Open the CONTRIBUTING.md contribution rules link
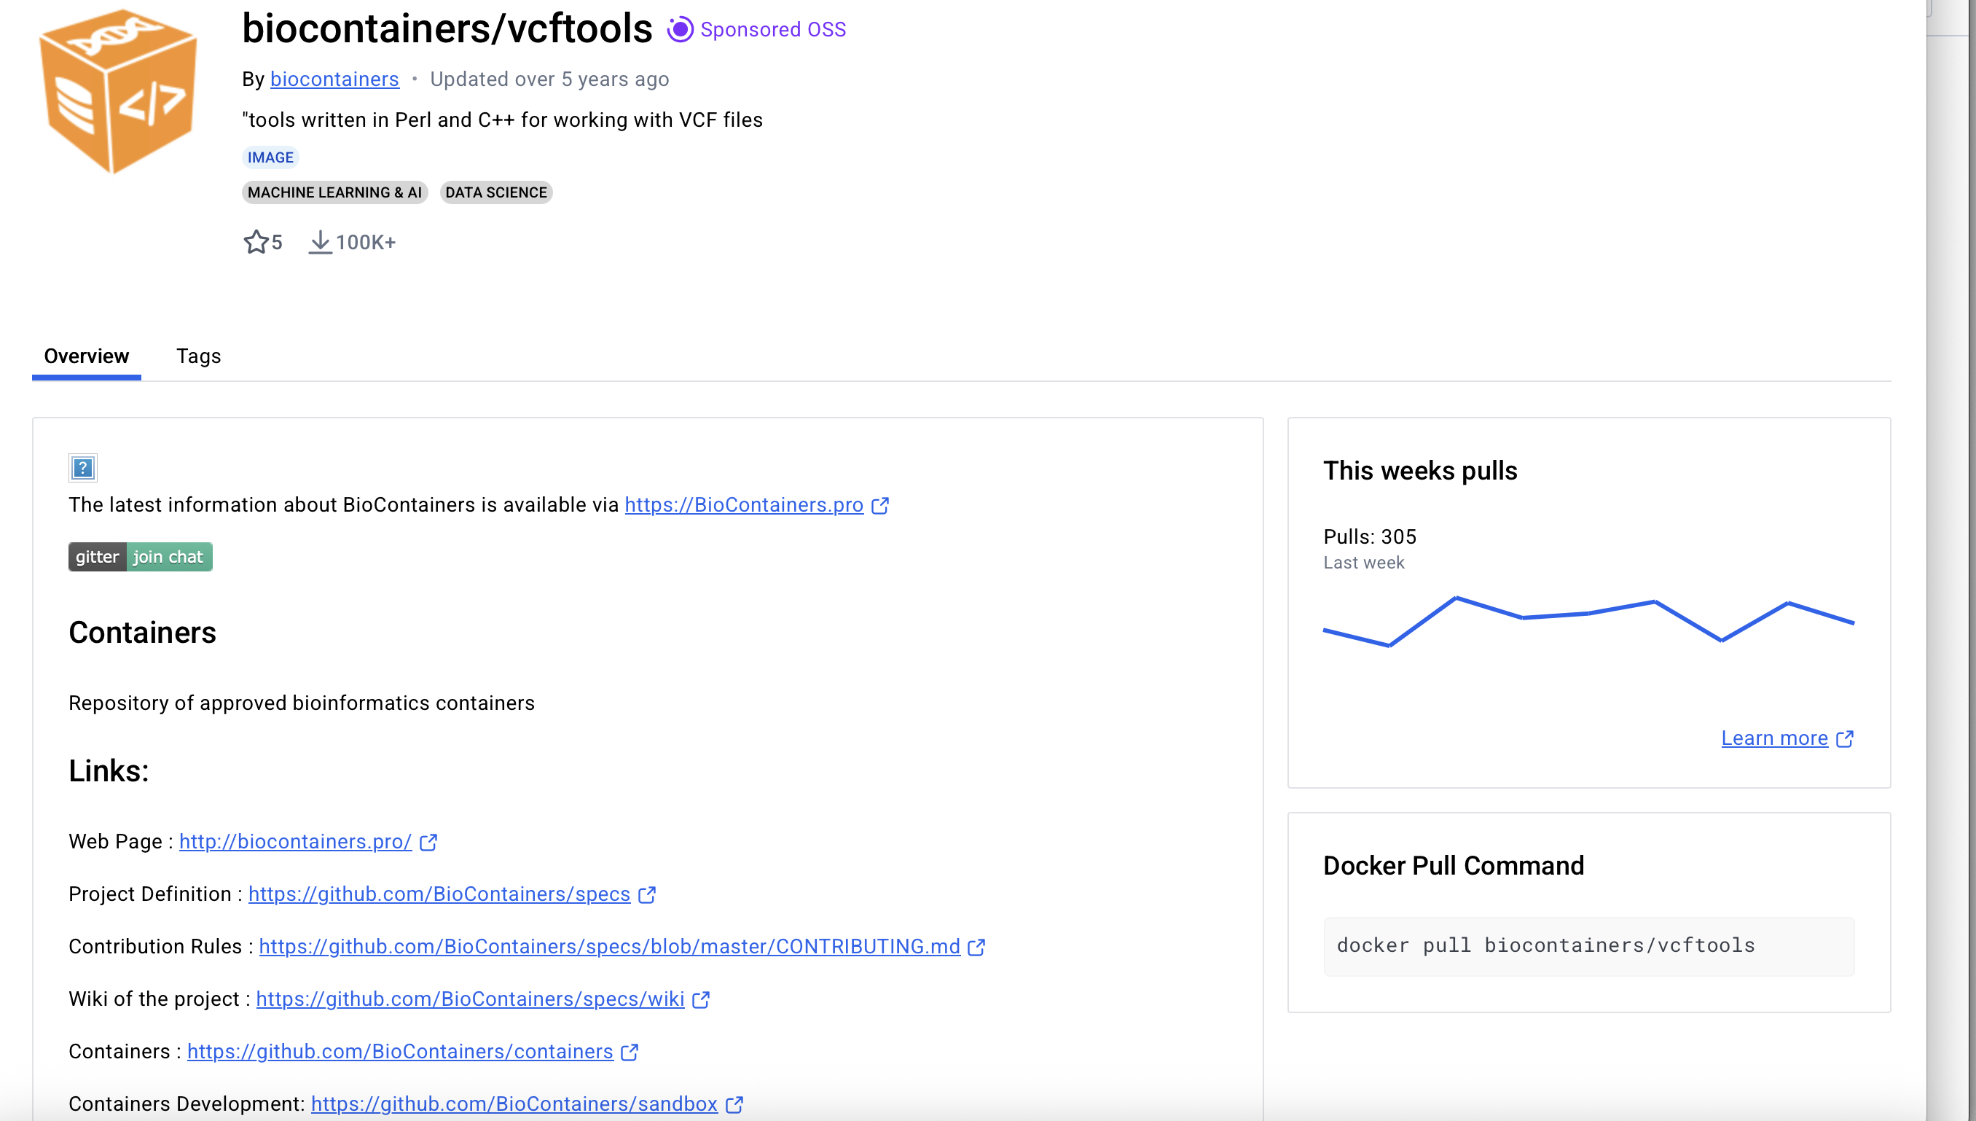Viewport: 1976px width, 1121px height. pyautogui.click(x=608, y=946)
